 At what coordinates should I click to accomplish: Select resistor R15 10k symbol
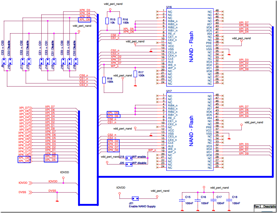[107, 21]
